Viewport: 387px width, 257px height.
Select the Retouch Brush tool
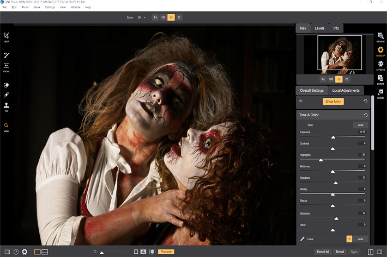coord(6,95)
